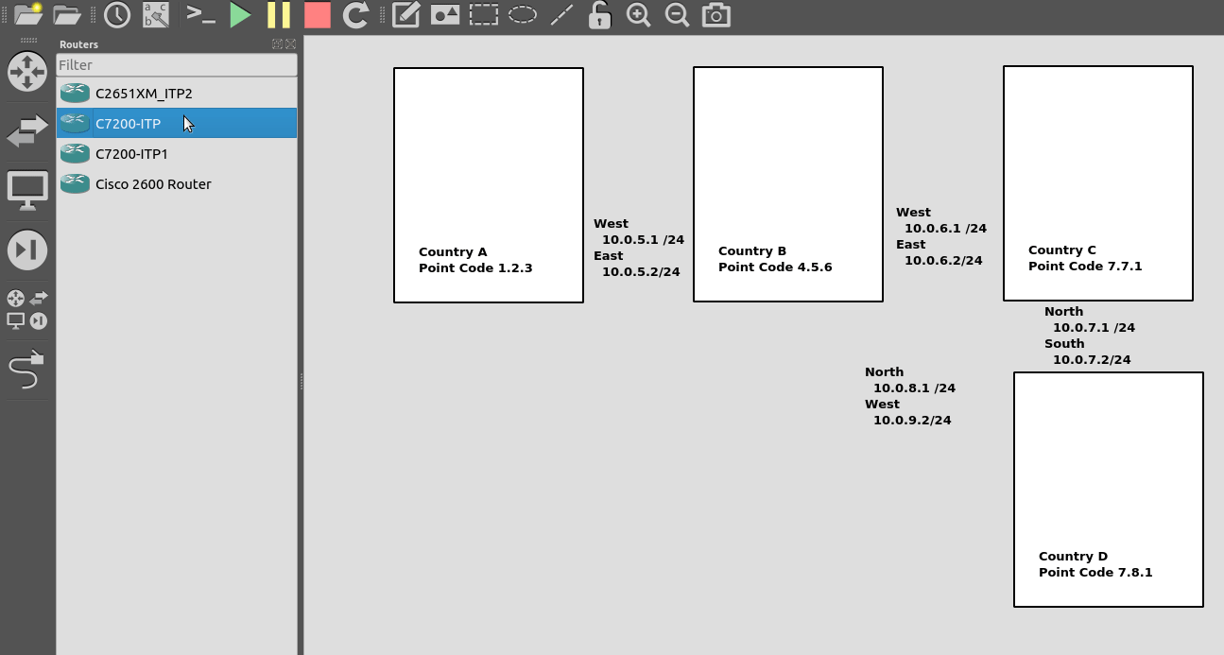
Task: Toggle show/hide interface labels
Action: [156, 15]
